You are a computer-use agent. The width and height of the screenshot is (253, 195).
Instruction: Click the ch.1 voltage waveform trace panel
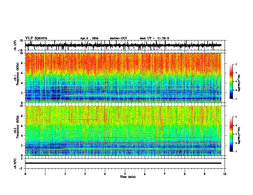[x=125, y=45]
